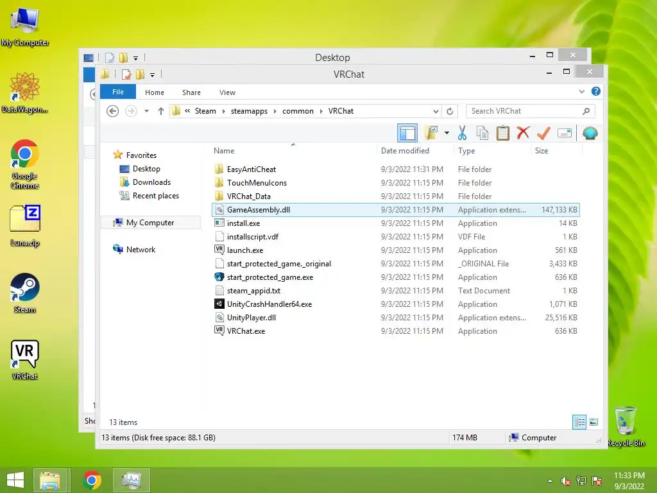Viewport: 657px width, 493px height.
Task: Switch to Large icons view layout
Action: 593,422
